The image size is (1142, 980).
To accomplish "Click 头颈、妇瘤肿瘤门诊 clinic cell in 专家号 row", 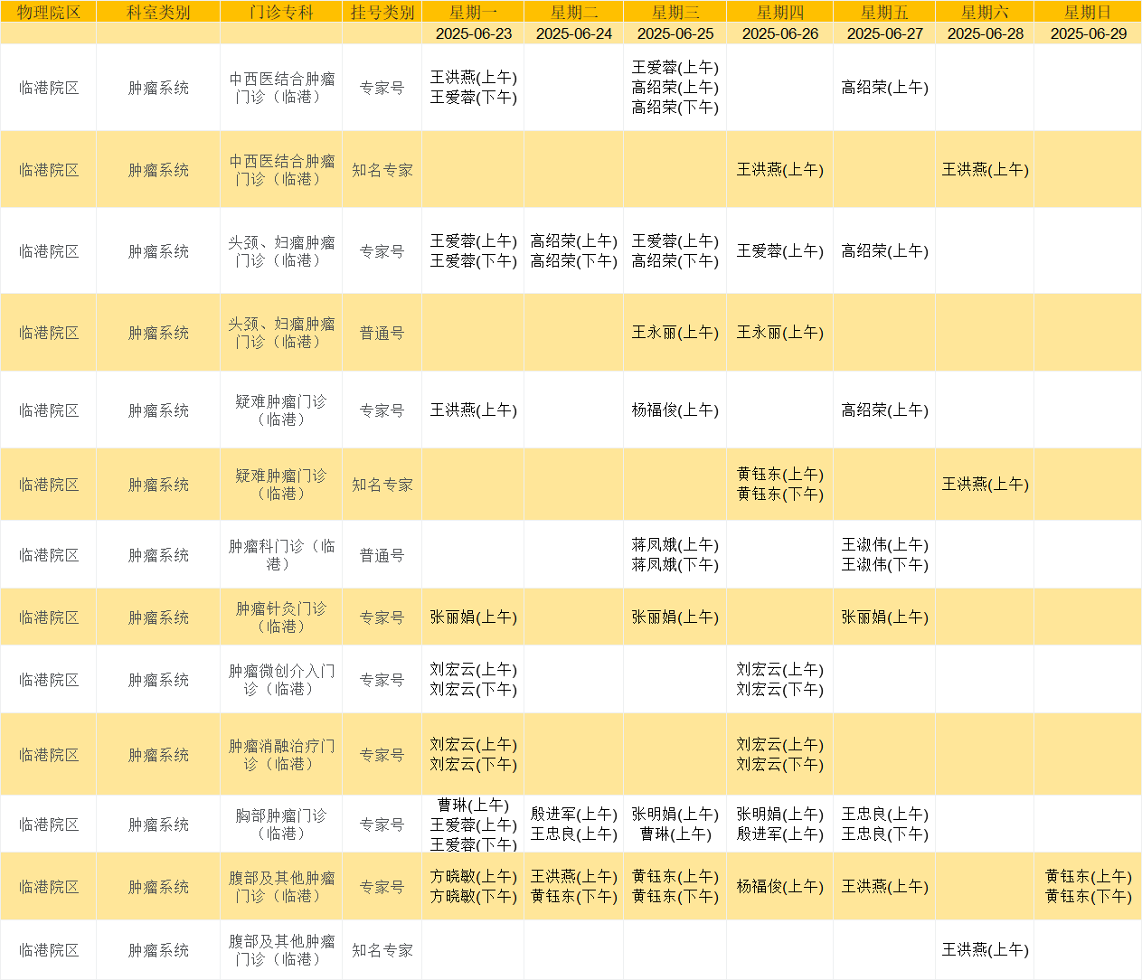I will (x=281, y=251).
